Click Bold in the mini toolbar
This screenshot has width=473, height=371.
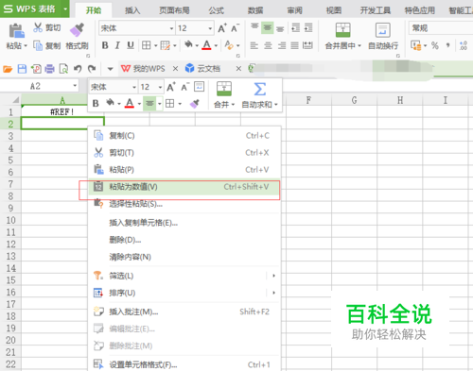[96, 103]
